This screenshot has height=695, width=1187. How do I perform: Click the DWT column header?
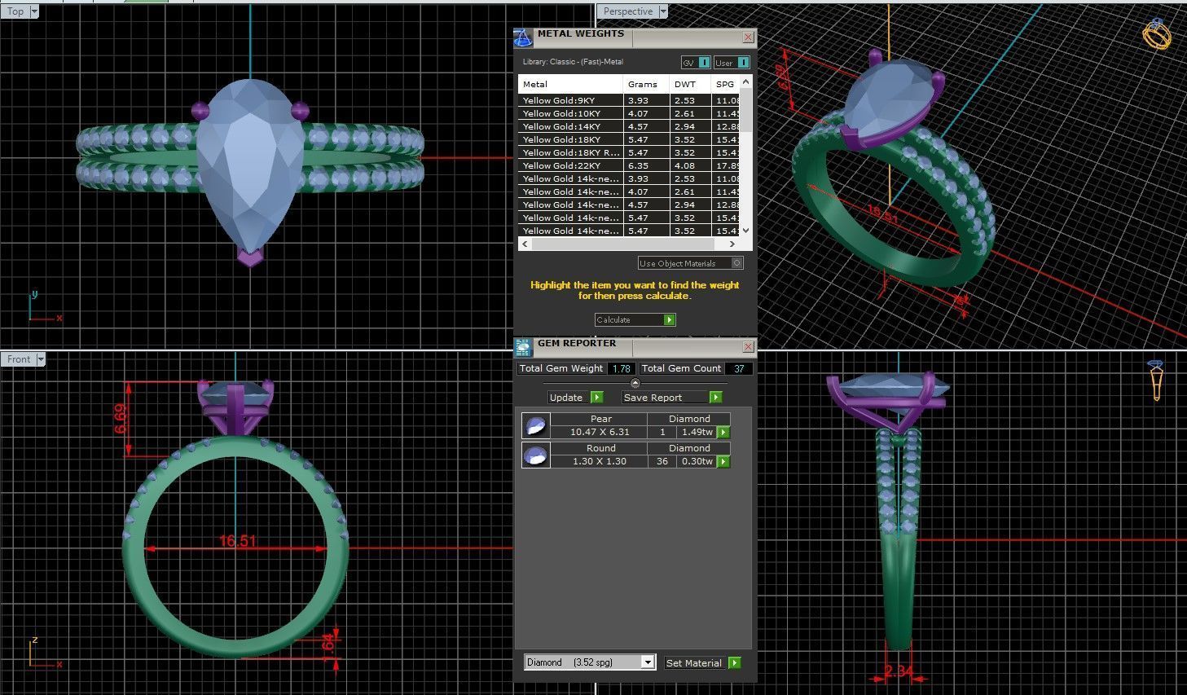click(x=691, y=84)
